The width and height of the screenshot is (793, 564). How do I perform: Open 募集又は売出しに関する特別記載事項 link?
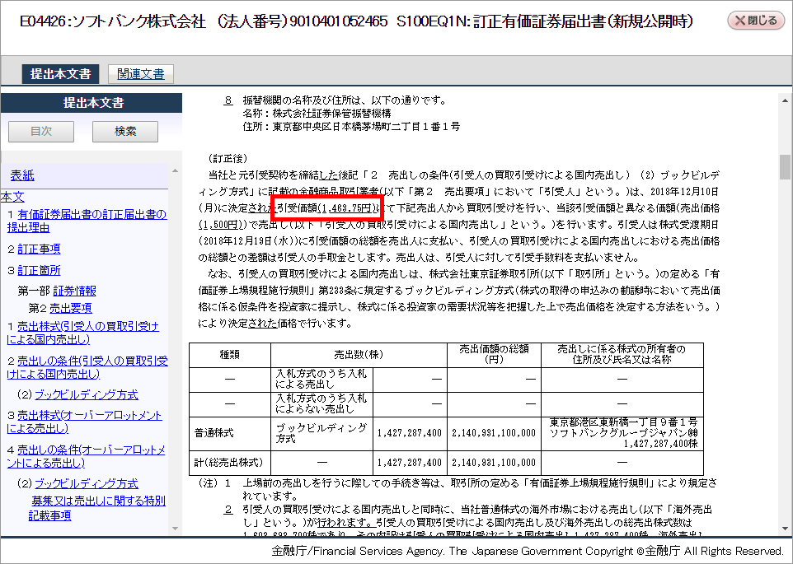click(x=97, y=508)
